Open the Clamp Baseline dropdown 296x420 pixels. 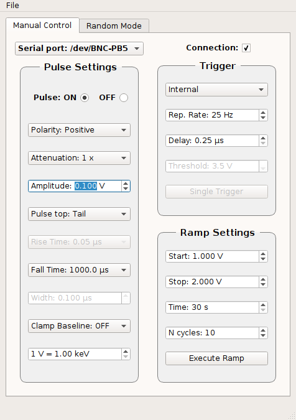coord(79,326)
